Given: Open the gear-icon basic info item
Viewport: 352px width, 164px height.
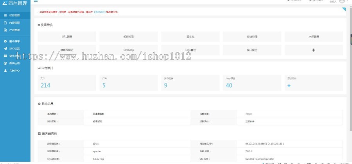Looking at the screenshot, I should click(x=15, y=41).
